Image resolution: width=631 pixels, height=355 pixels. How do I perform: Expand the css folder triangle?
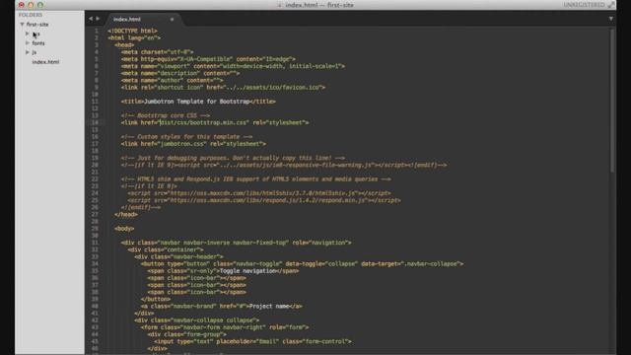[x=28, y=34]
